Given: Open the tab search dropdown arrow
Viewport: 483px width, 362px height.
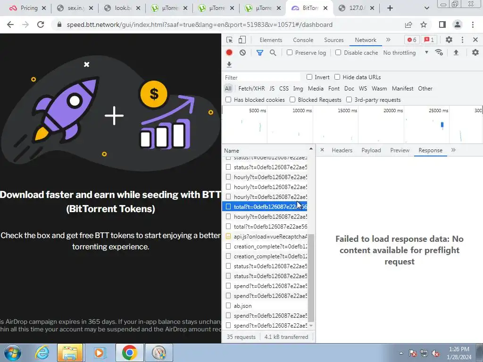Looking at the screenshot, I should (426, 8).
